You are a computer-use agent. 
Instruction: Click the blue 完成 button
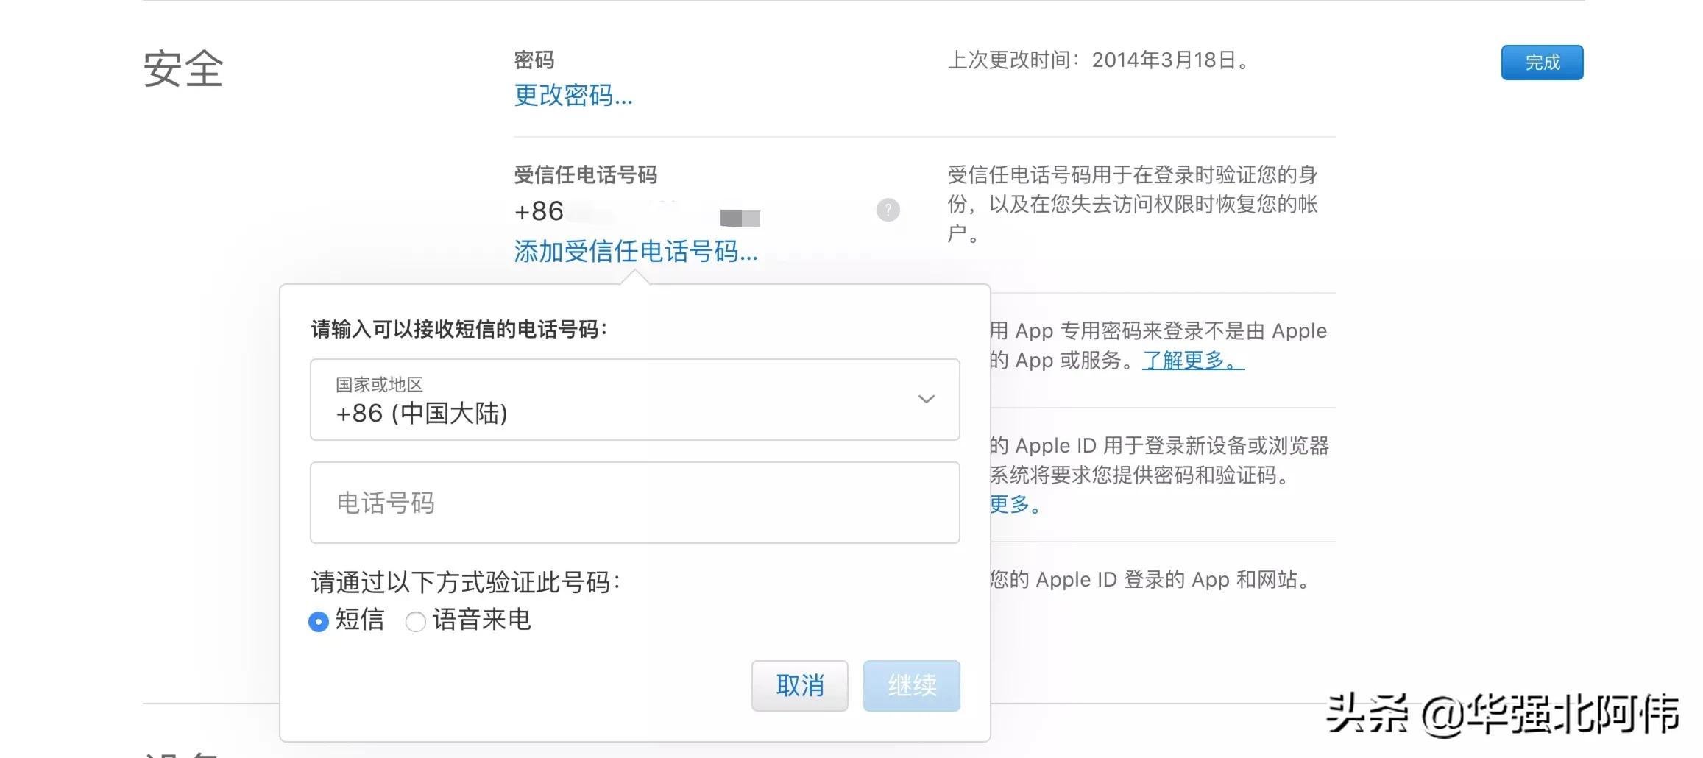1541,63
